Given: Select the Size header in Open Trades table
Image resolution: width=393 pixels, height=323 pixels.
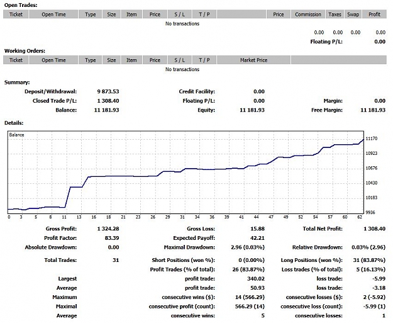Looking at the screenshot, I should pos(111,14).
